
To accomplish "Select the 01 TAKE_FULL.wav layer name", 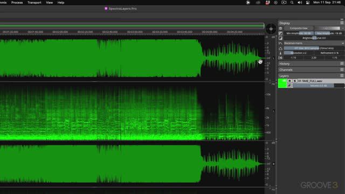I will [310, 81].
